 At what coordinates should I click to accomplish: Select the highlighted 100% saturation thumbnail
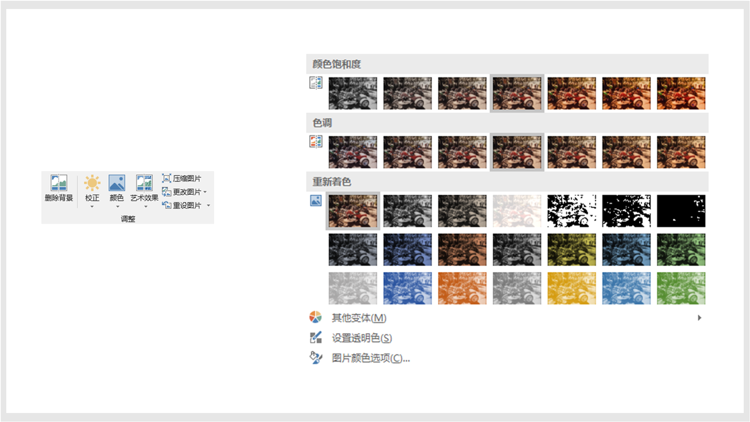pos(517,93)
